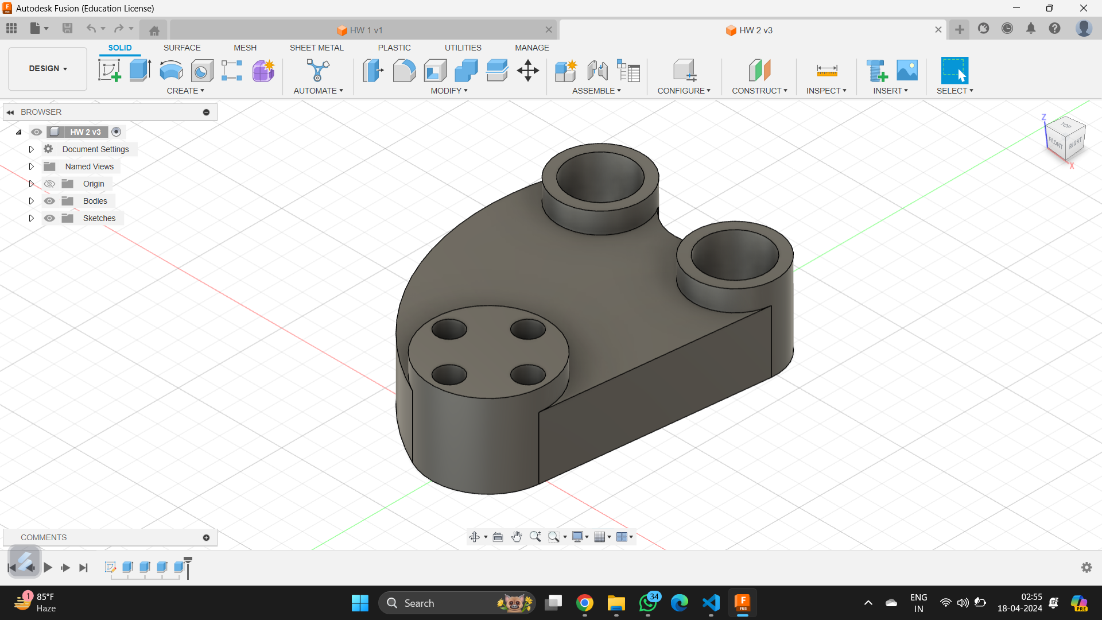Screen dimensions: 1102x620
Task: Select the Shell tool
Action: [x=435, y=71]
